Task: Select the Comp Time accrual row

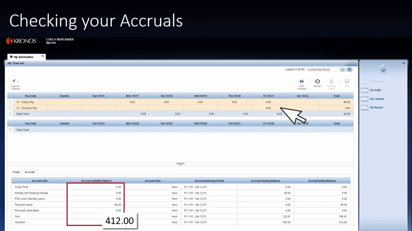Action: pyautogui.click(x=181, y=187)
